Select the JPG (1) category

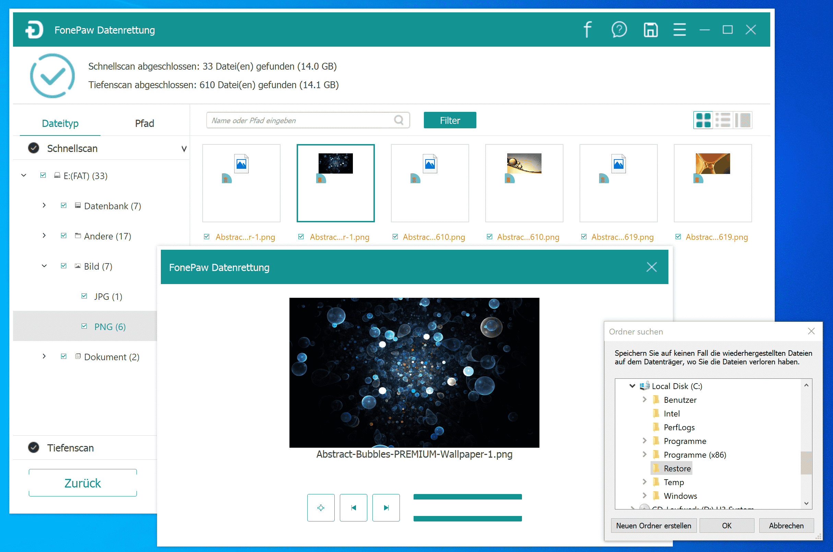click(x=108, y=297)
